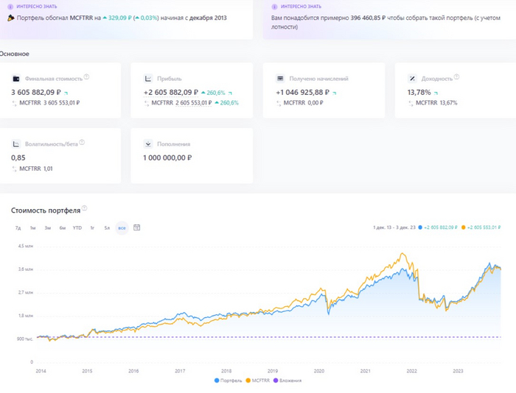Click info icon next to Волатильность/бета
This screenshot has height=393, width=516.
pyautogui.click(x=83, y=142)
